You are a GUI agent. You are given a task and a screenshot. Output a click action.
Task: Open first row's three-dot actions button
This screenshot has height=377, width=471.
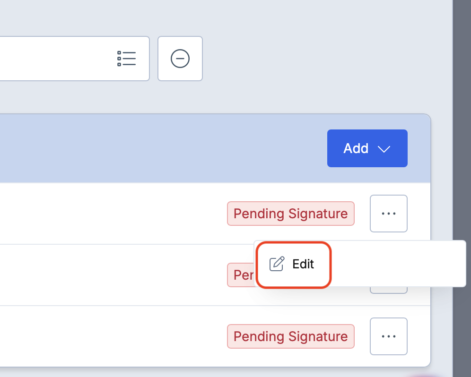pyautogui.click(x=388, y=214)
